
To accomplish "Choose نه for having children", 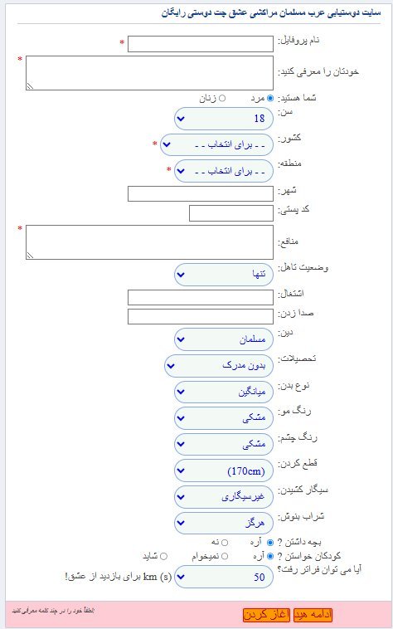I will [225, 543].
